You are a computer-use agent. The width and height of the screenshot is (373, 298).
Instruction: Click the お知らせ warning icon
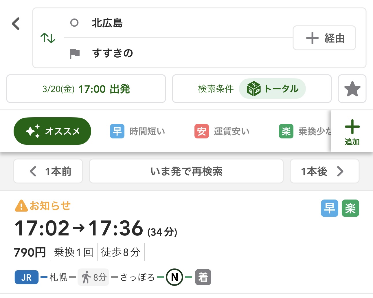pyautogui.click(x=21, y=206)
